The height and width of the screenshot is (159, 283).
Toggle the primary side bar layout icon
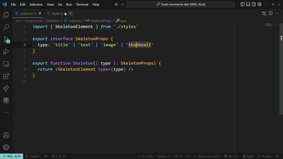pyautogui.click(x=242, y=4)
